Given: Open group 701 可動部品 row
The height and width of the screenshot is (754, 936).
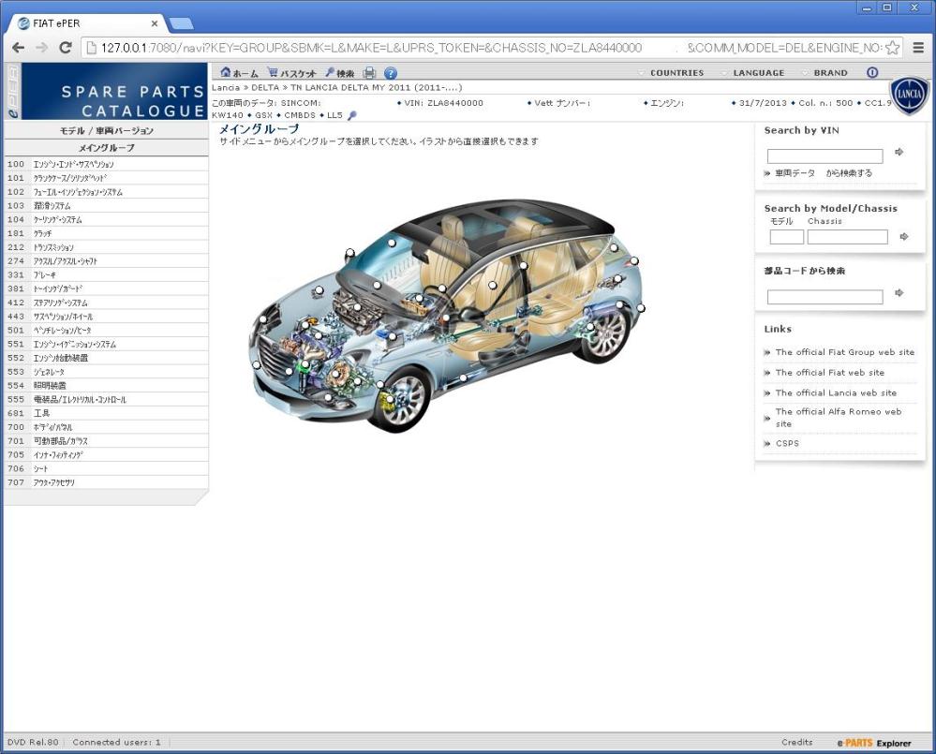Looking at the screenshot, I should click(x=106, y=441).
